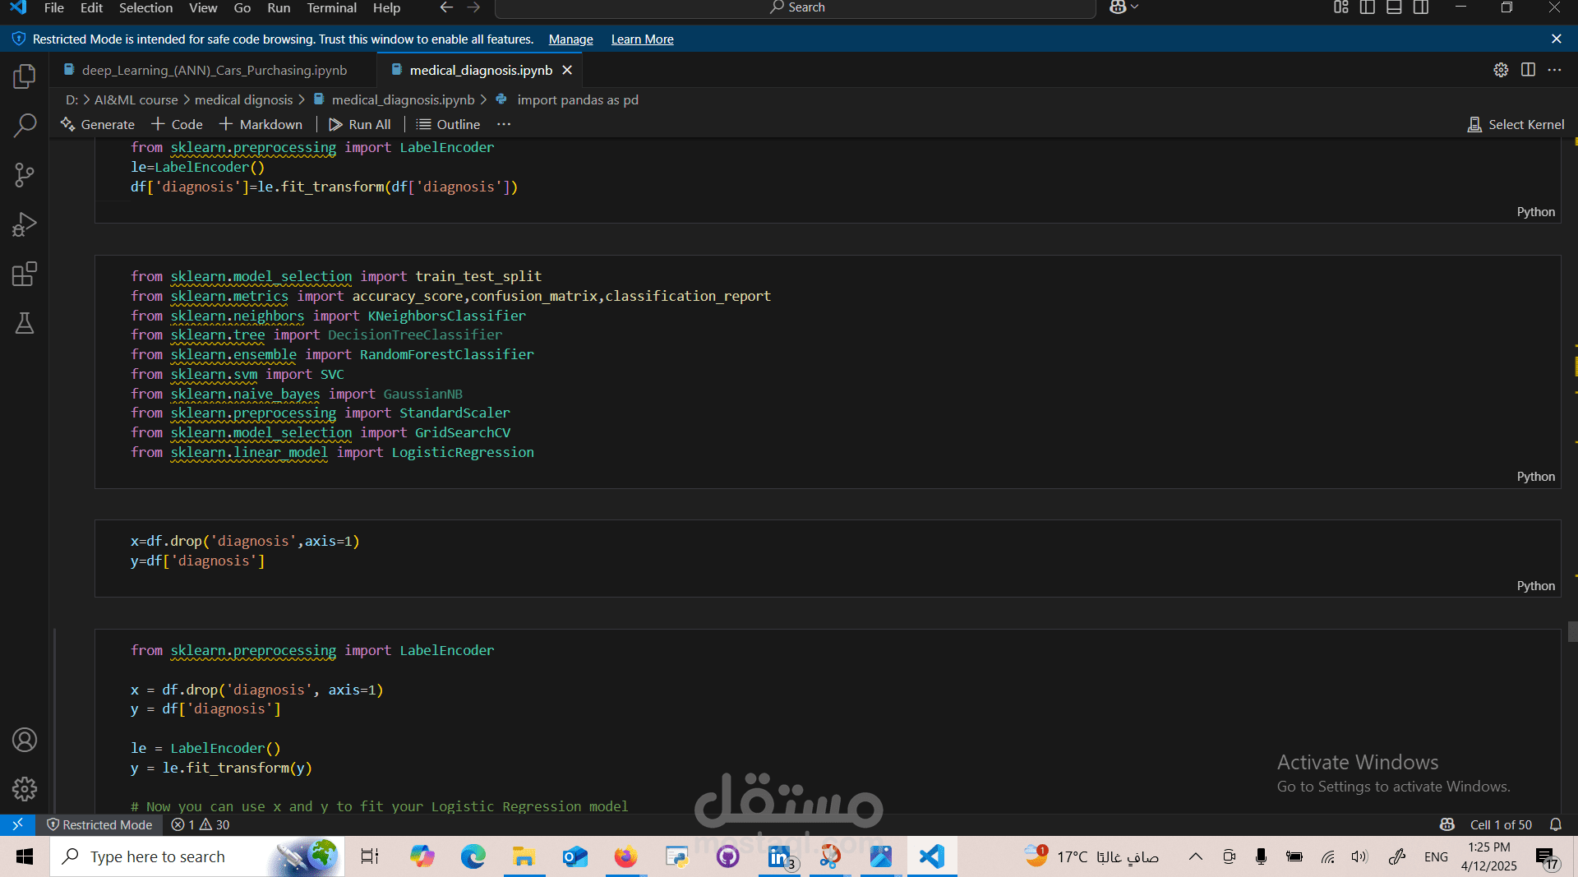The image size is (1578, 877).
Task: Toggle the bottom panel
Action: pos(1394,7)
